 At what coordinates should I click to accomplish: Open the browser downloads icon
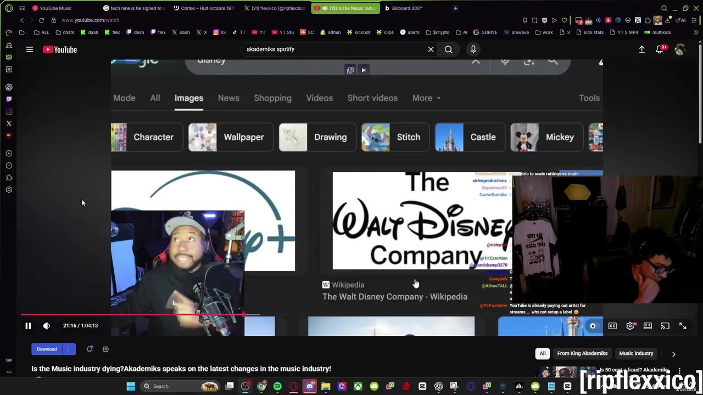coord(667,20)
